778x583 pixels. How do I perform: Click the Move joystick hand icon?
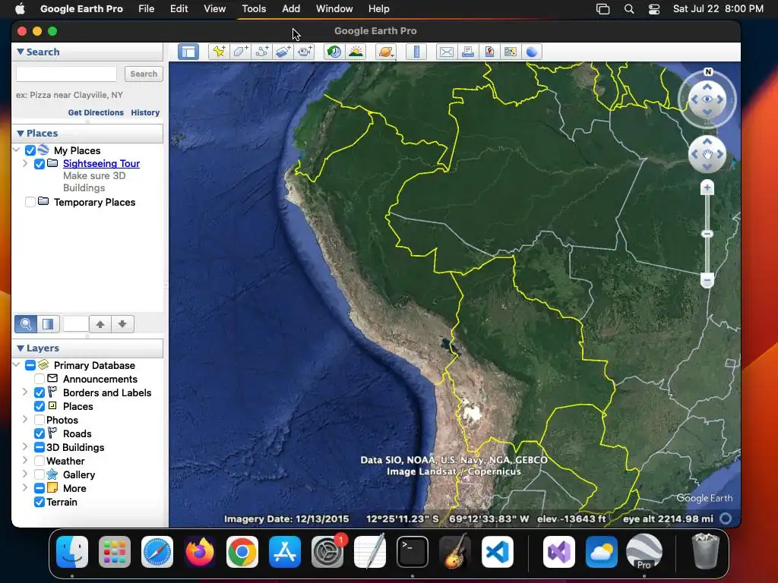tap(707, 154)
